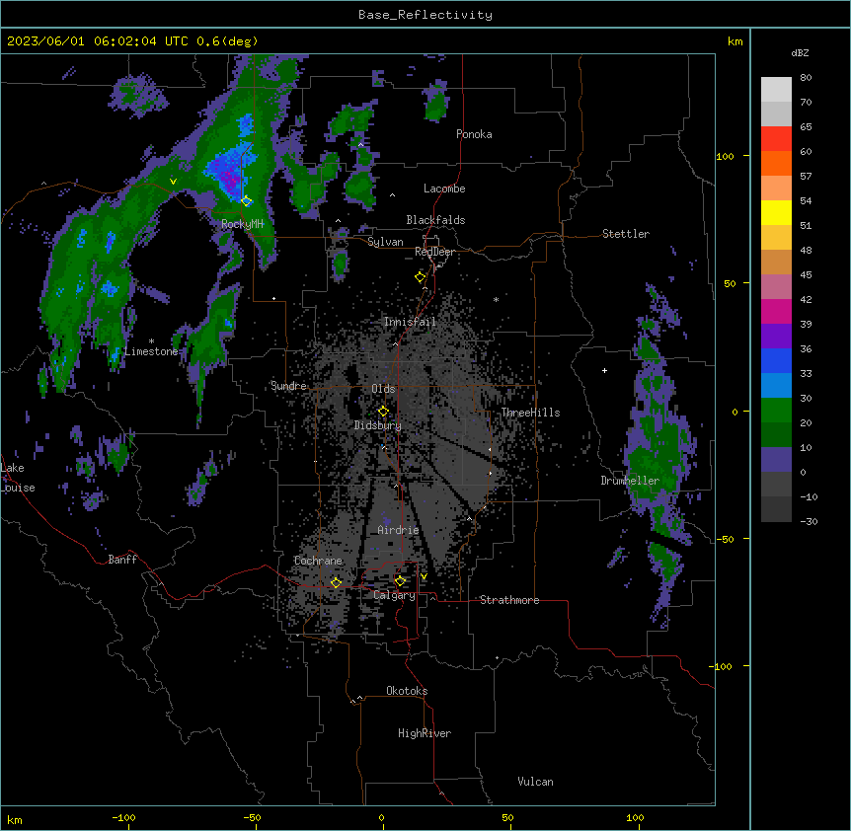Screen dimensions: 851x831
Task: Click the -50 tick on bottom axis
Action: click(x=252, y=817)
